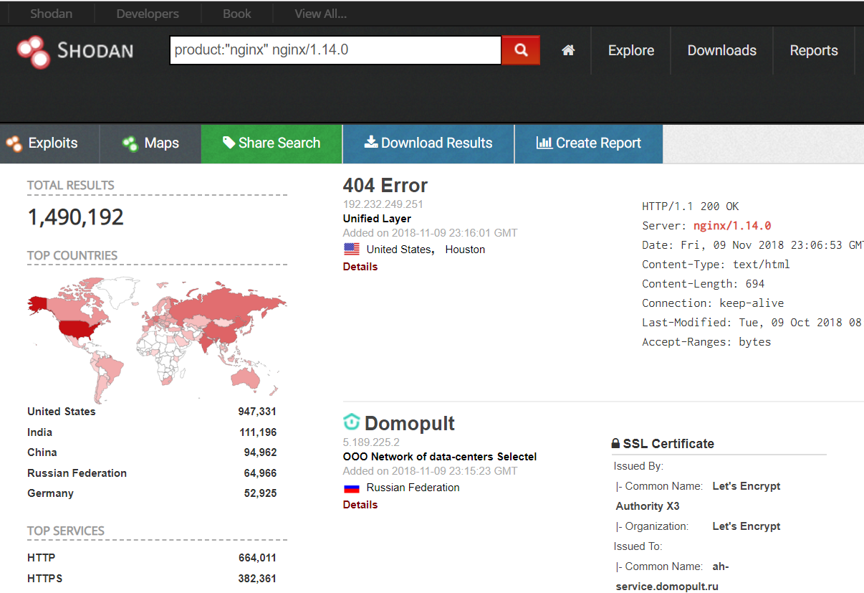Viewport: 864px width, 593px height.
Task: Go to the home icon
Action: click(x=568, y=50)
